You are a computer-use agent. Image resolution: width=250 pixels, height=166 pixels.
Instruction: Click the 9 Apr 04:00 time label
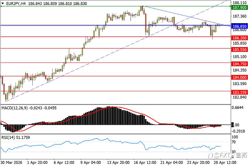(x=91, y=163)
